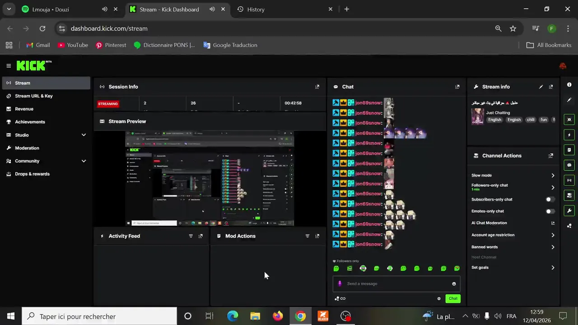Click the info icon in right sidebar
This screenshot has width=578, height=325.
pos(569,85)
